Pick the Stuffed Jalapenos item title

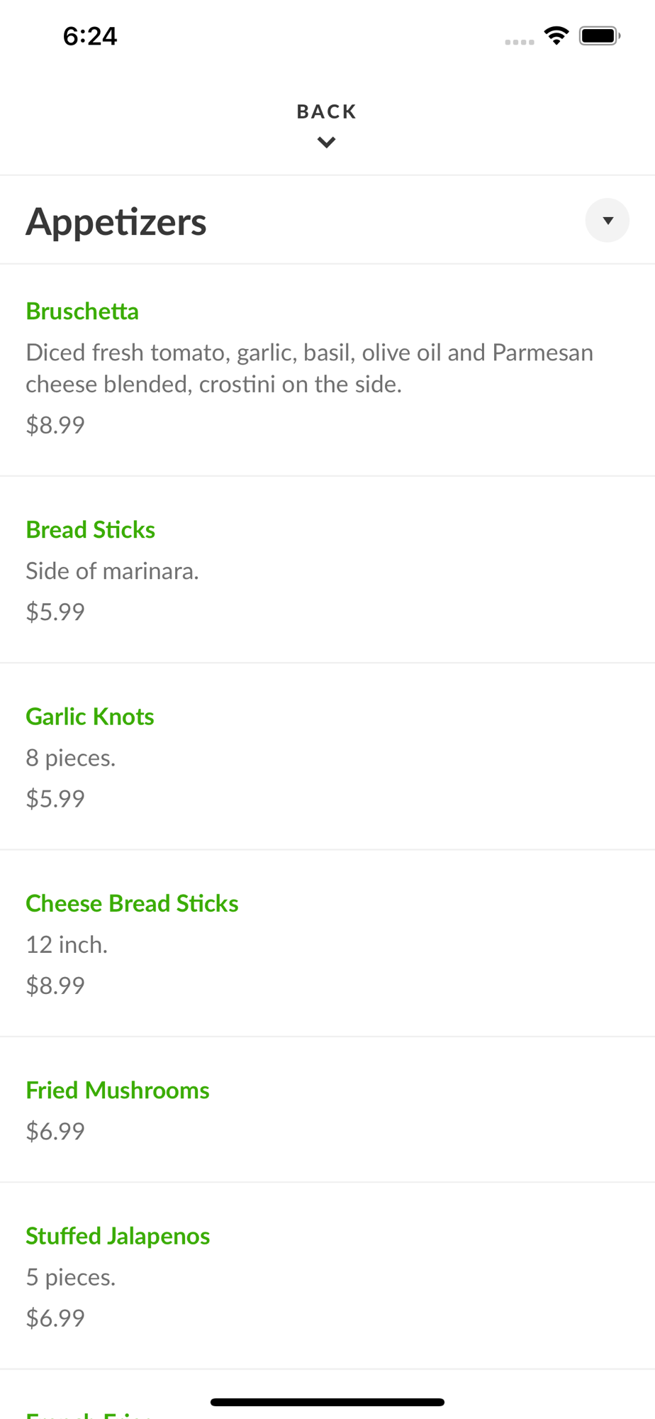[x=118, y=1236]
